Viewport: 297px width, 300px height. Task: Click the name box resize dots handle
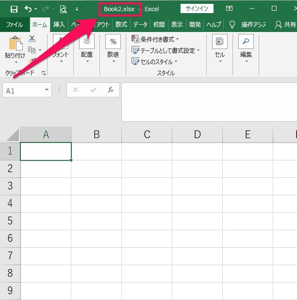coord(59,90)
